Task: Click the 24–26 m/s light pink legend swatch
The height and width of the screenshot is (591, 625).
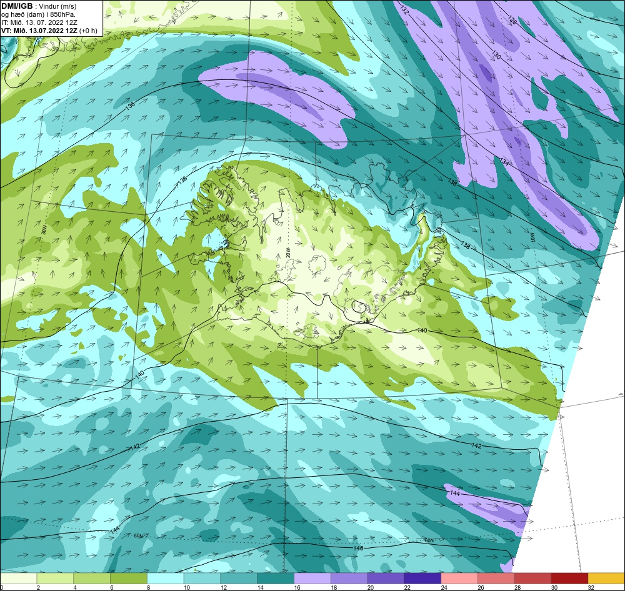Action: 459,579
